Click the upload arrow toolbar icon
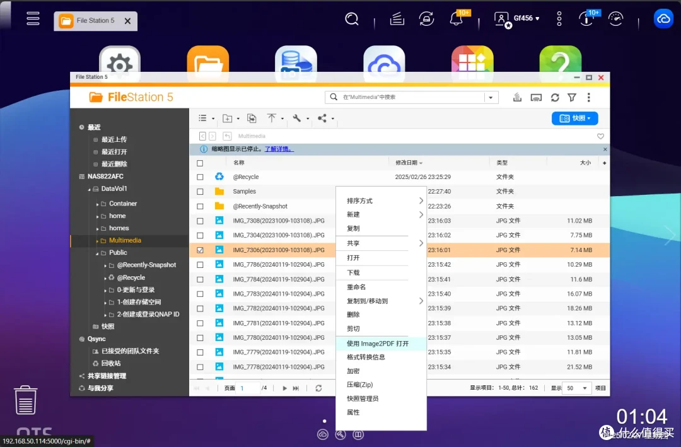This screenshot has width=681, height=447. pos(271,118)
